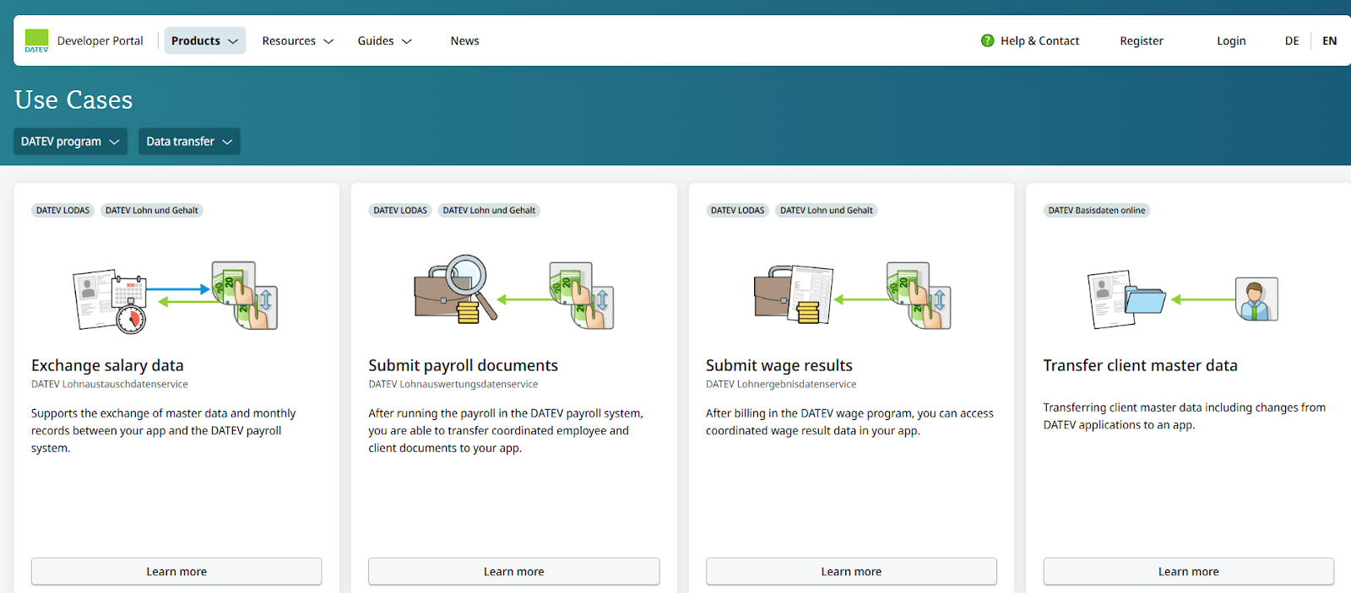Viewport: 1351px width, 593px height.
Task: Click Login in the header
Action: coord(1231,40)
